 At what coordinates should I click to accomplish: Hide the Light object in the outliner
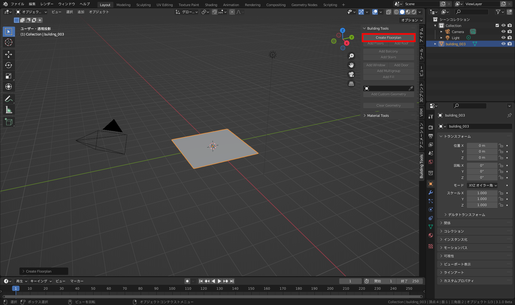pyautogui.click(x=503, y=38)
